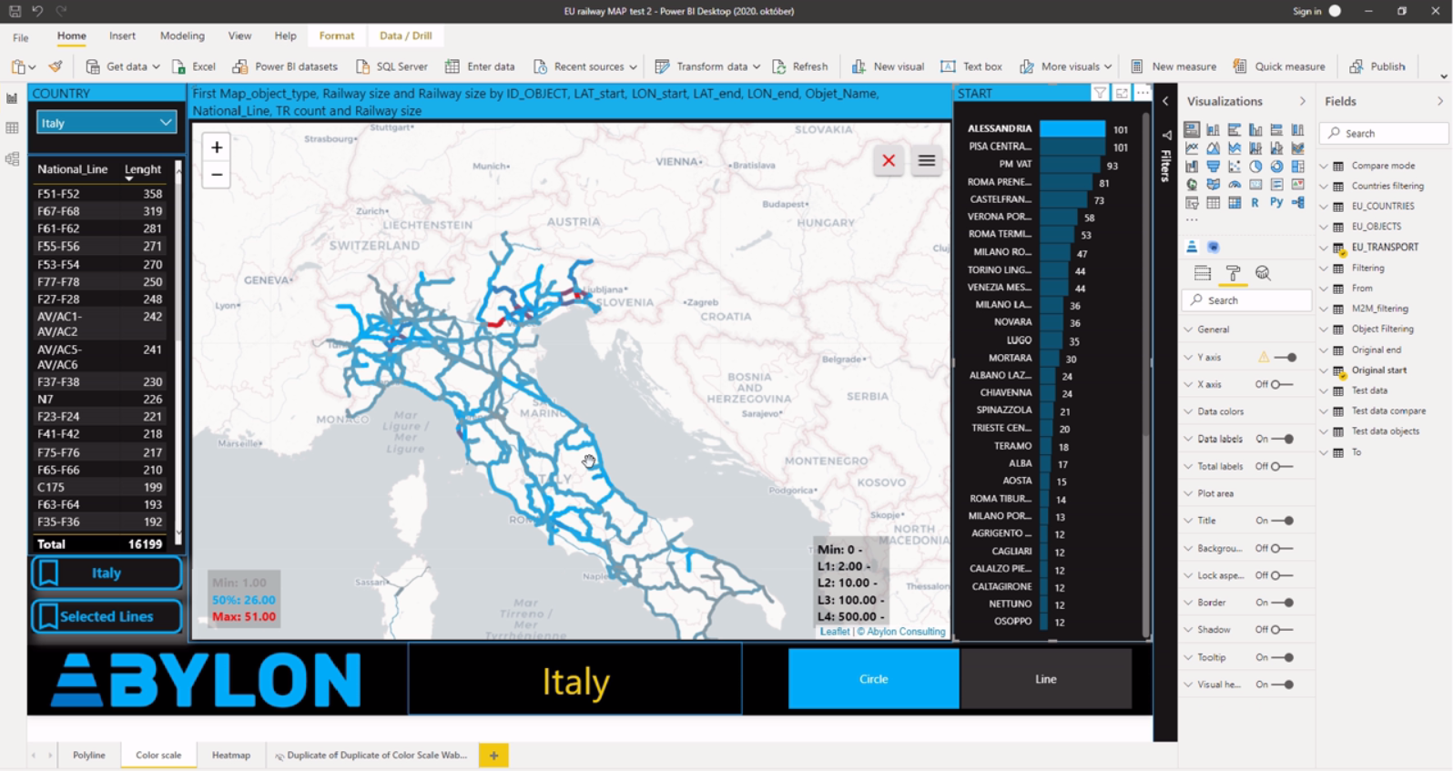This screenshot has height=771, width=1453.
Task: Add a new page with plus button
Action: [493, 755]
